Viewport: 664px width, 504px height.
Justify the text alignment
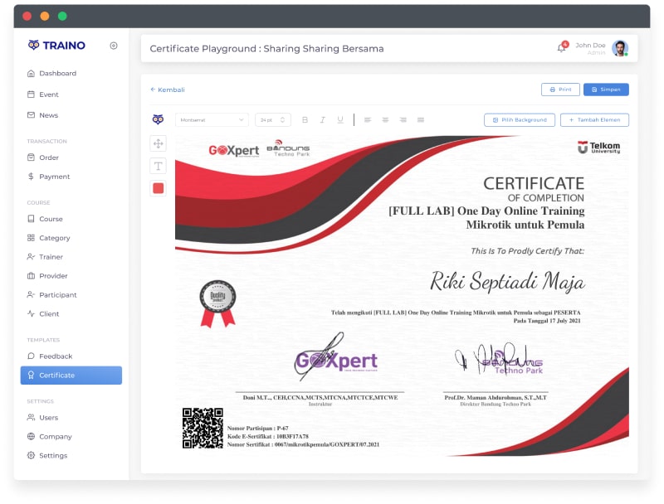(420, 120)
